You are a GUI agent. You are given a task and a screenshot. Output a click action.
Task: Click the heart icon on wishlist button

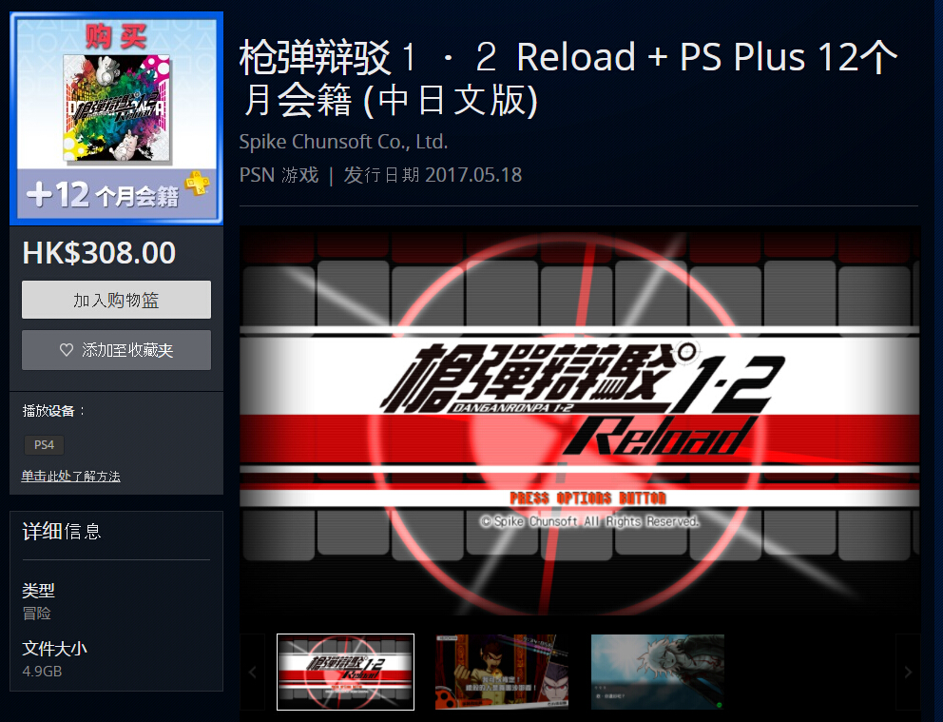tap(67, 349)
